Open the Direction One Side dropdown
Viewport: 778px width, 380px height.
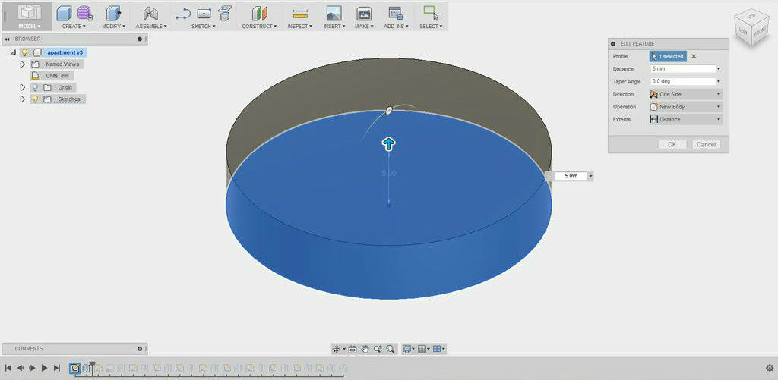click(686, 94)
